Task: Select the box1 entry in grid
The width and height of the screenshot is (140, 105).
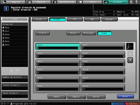Action: coord(58,46)
